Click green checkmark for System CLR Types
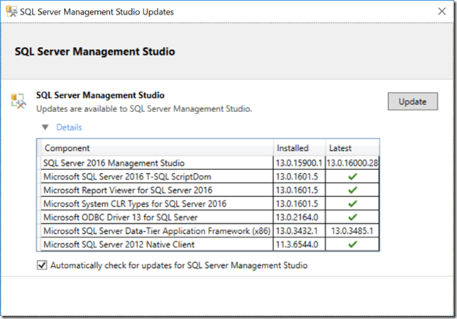The height and width of the screenshot is (319, 457). pos(353,203)
